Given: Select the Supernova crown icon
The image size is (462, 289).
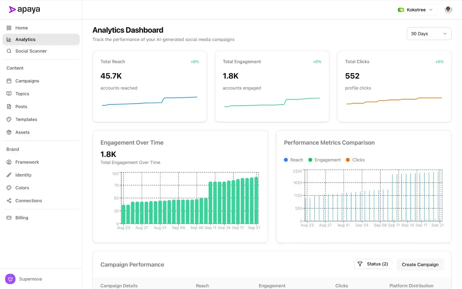Looking at the screenshot, I should tap(10, 279).
